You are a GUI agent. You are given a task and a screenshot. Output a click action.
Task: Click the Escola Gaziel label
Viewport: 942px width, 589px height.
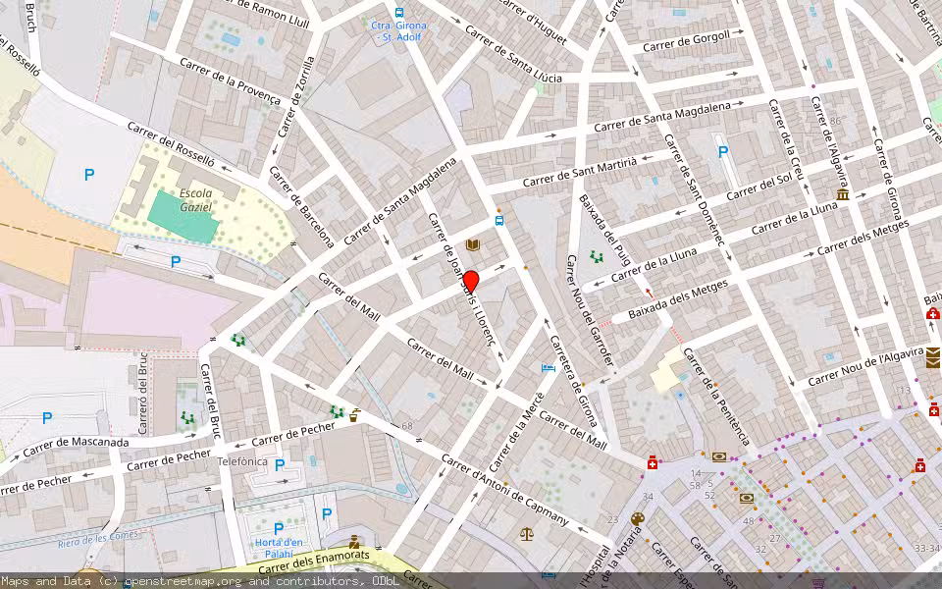tap(196, 200)
